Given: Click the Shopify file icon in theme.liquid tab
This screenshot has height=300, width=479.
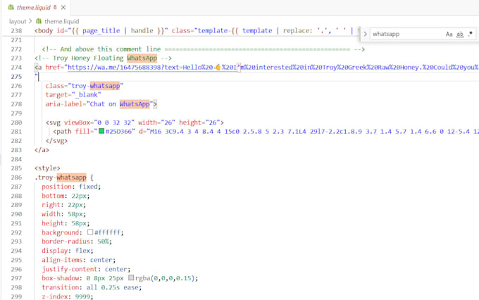Looking at the screenshot, I should pyautogui.click(x=11, y=7).
